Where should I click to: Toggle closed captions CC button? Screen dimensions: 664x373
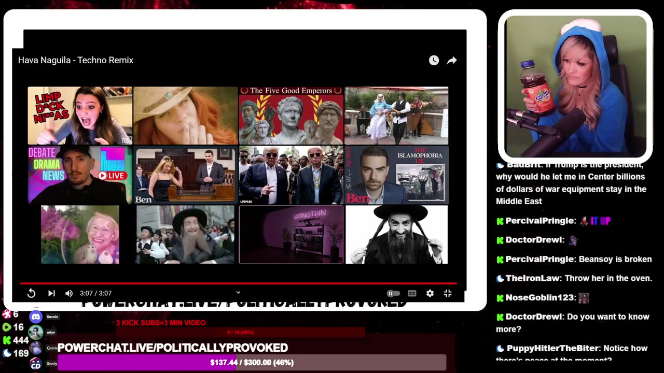point(412,293)
